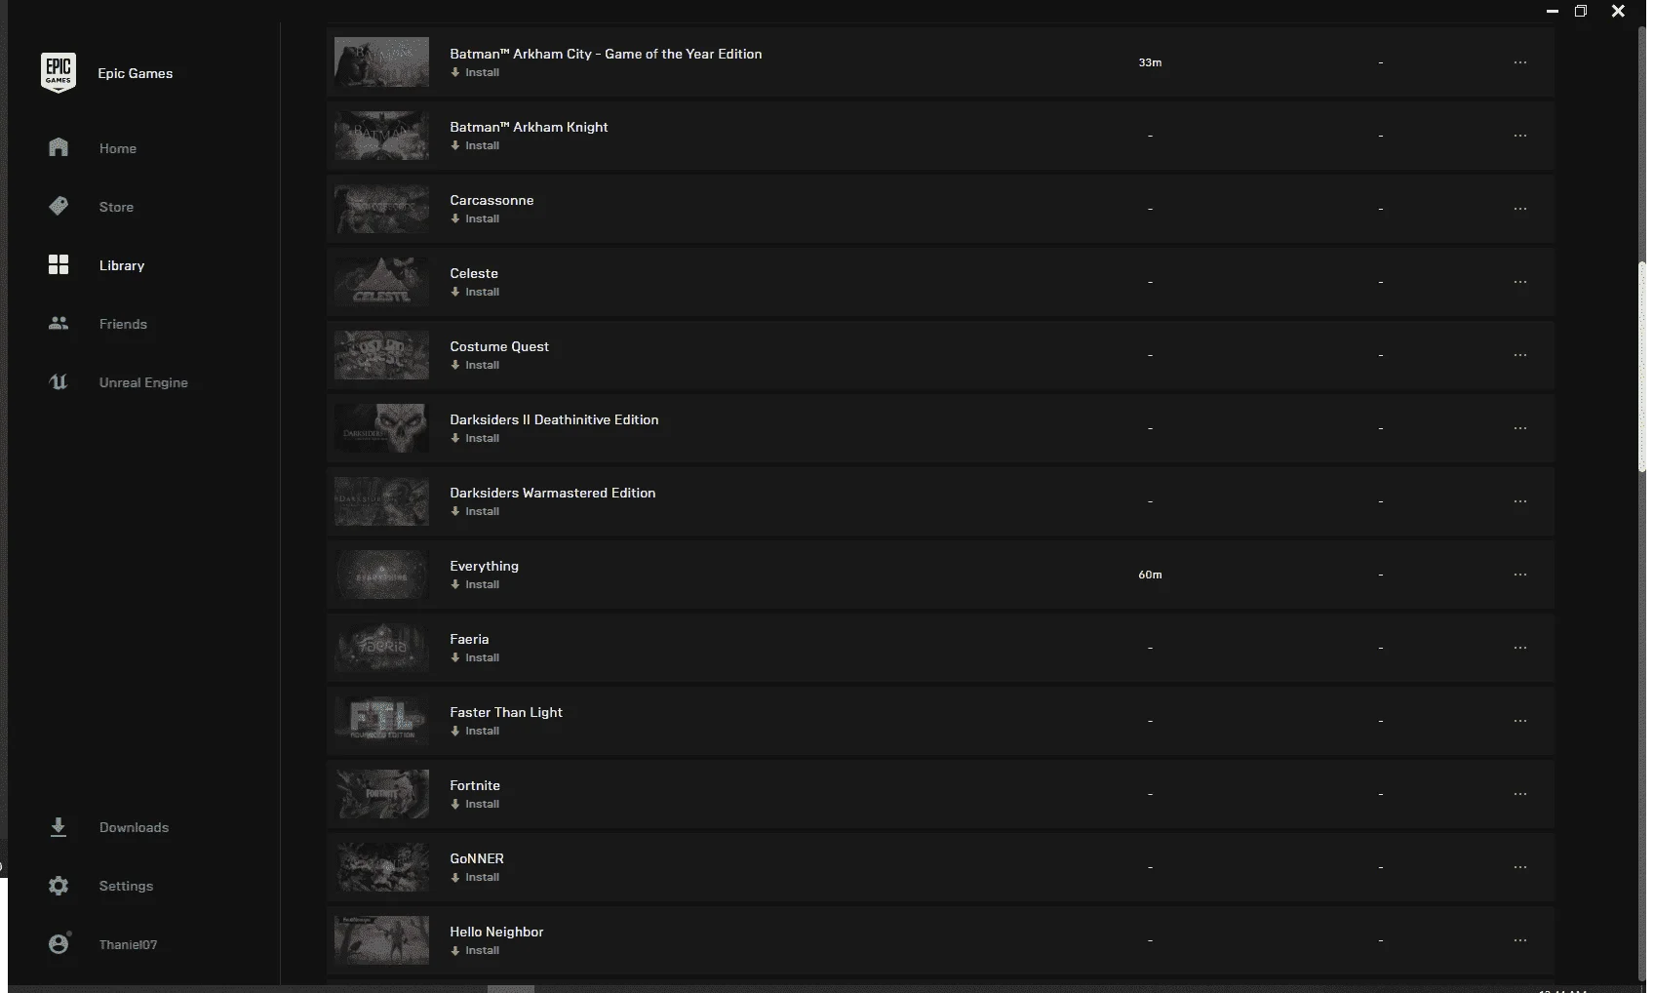
Task: Open three-dots menu for Faeria
Action: click(1520, 648)
